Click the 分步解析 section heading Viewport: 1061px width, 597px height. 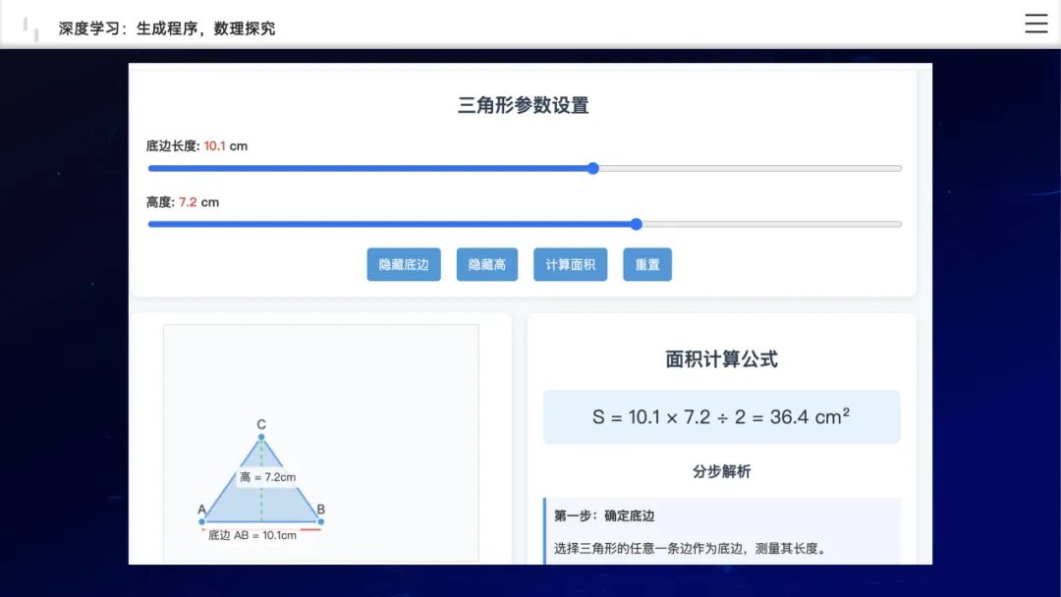click(x=722, y=471)
